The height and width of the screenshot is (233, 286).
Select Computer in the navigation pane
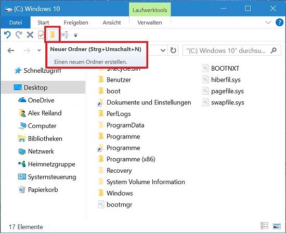click(42, 126)
